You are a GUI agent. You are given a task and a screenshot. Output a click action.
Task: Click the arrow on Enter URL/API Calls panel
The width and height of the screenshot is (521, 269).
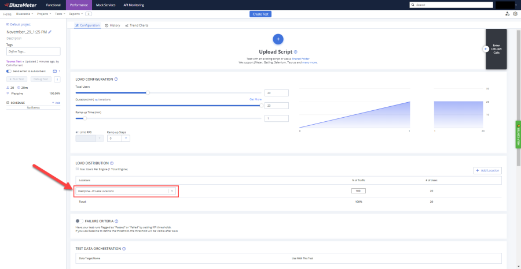[486, 49]
